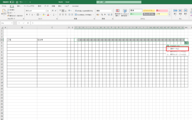
Task: Apply the green 良い cell style swatch
Action: point(135,14)
